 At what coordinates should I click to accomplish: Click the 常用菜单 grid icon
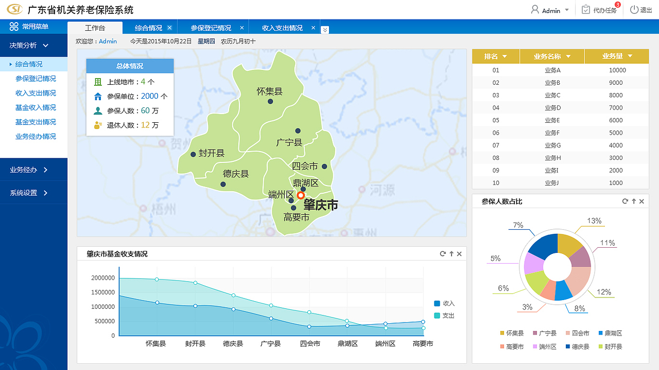(x=14, y=27)
